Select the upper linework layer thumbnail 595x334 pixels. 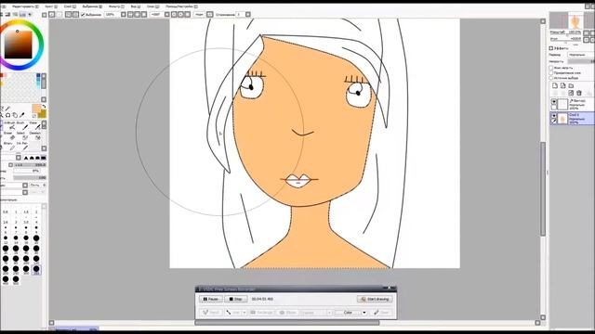pos(562,104)
